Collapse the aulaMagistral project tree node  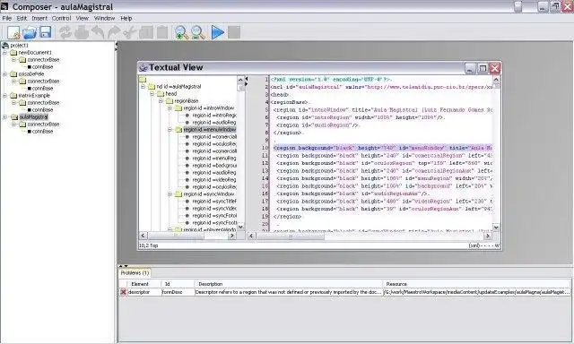[x=5, y=117]
